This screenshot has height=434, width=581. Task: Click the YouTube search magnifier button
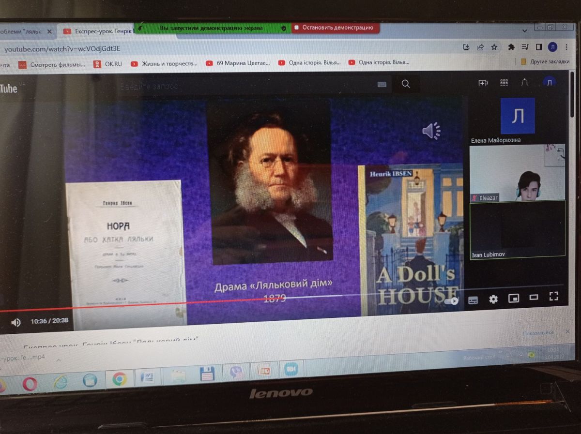(x=406, y=84)
